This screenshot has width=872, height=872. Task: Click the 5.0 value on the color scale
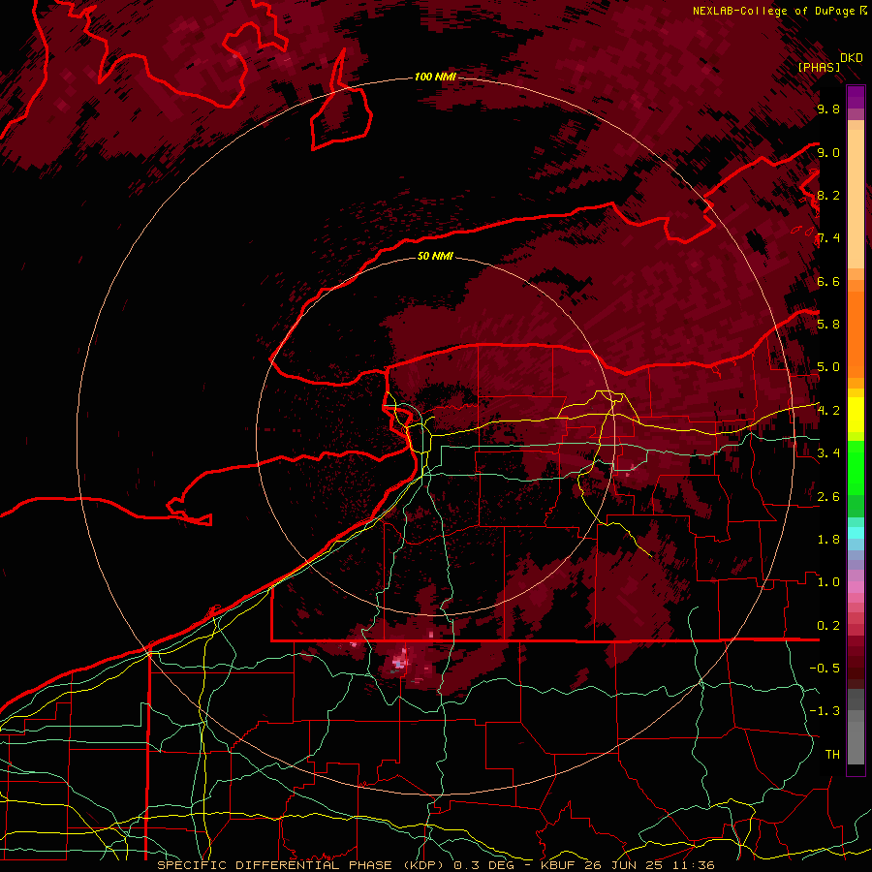828,367
